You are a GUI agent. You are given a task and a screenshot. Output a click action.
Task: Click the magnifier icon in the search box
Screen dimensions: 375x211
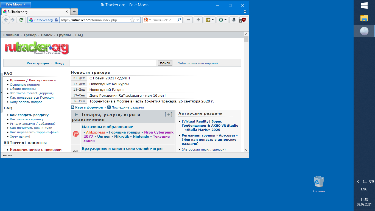179,20
